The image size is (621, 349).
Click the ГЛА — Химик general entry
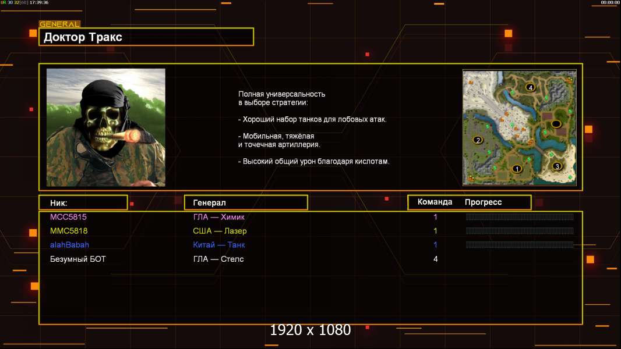tap(219, 217)
